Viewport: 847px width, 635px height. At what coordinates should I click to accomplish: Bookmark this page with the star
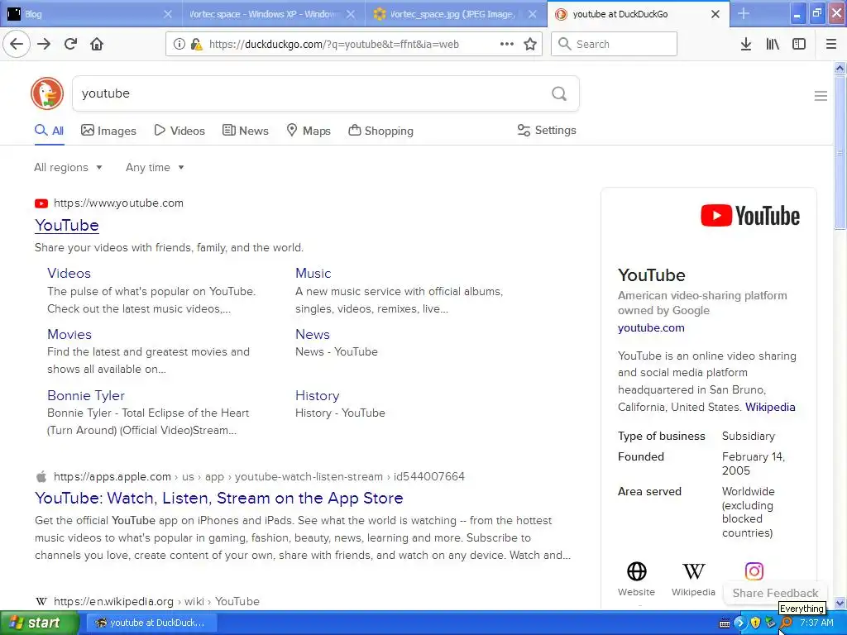click(x=530, y=44)
